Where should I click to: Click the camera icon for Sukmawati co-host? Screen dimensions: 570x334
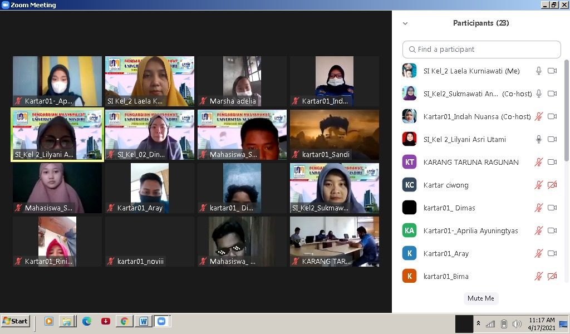552,94
